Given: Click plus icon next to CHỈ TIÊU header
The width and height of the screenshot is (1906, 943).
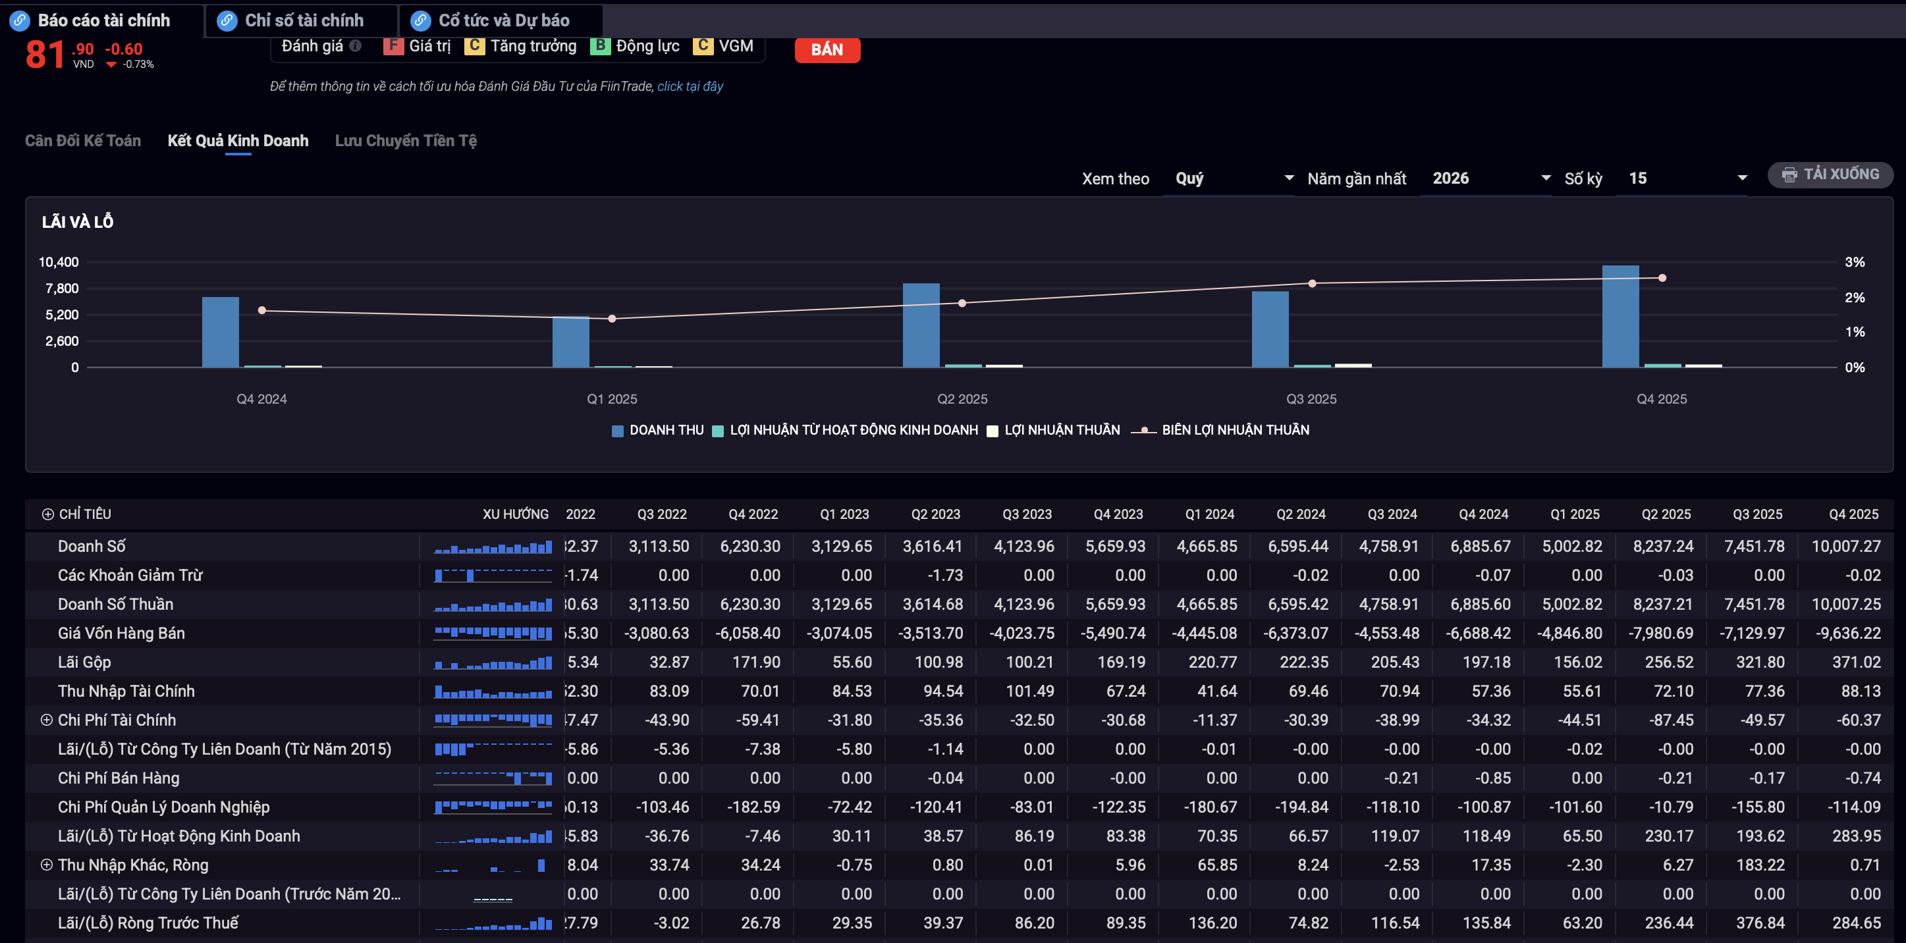Looking at the screenshot, I should click(x=48, y=514).
